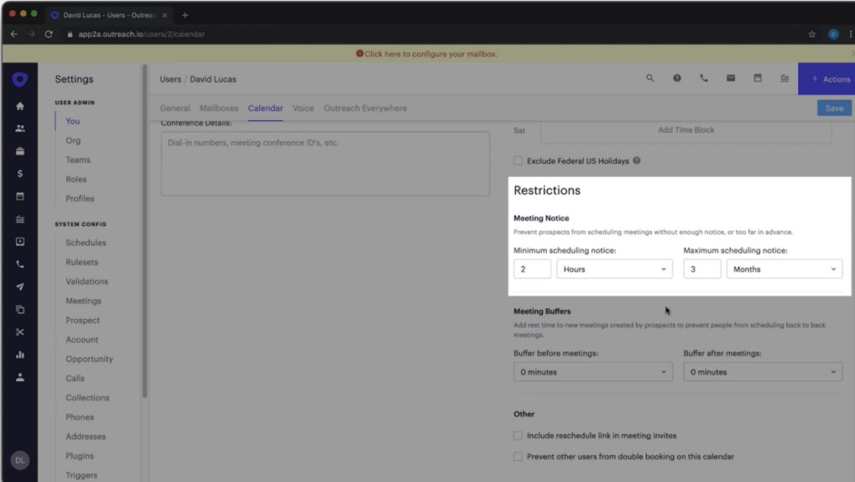Viewport: 855px width, 482px height.
Task: Open Rulesets under System Config
Action: pyautogui.click(x=82, y=262)
